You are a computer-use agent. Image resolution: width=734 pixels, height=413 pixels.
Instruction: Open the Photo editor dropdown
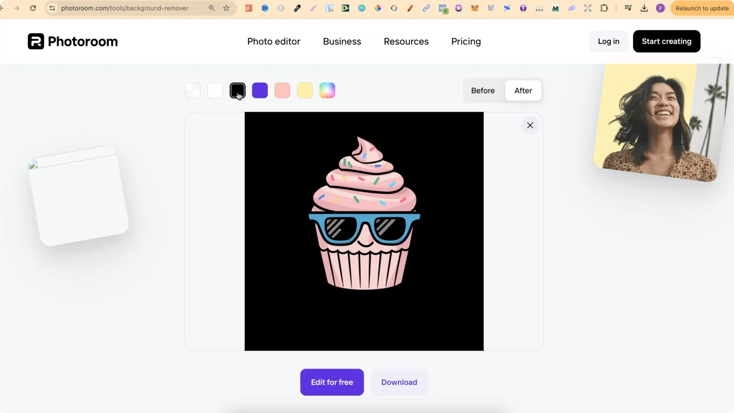(x=274, y=41)
